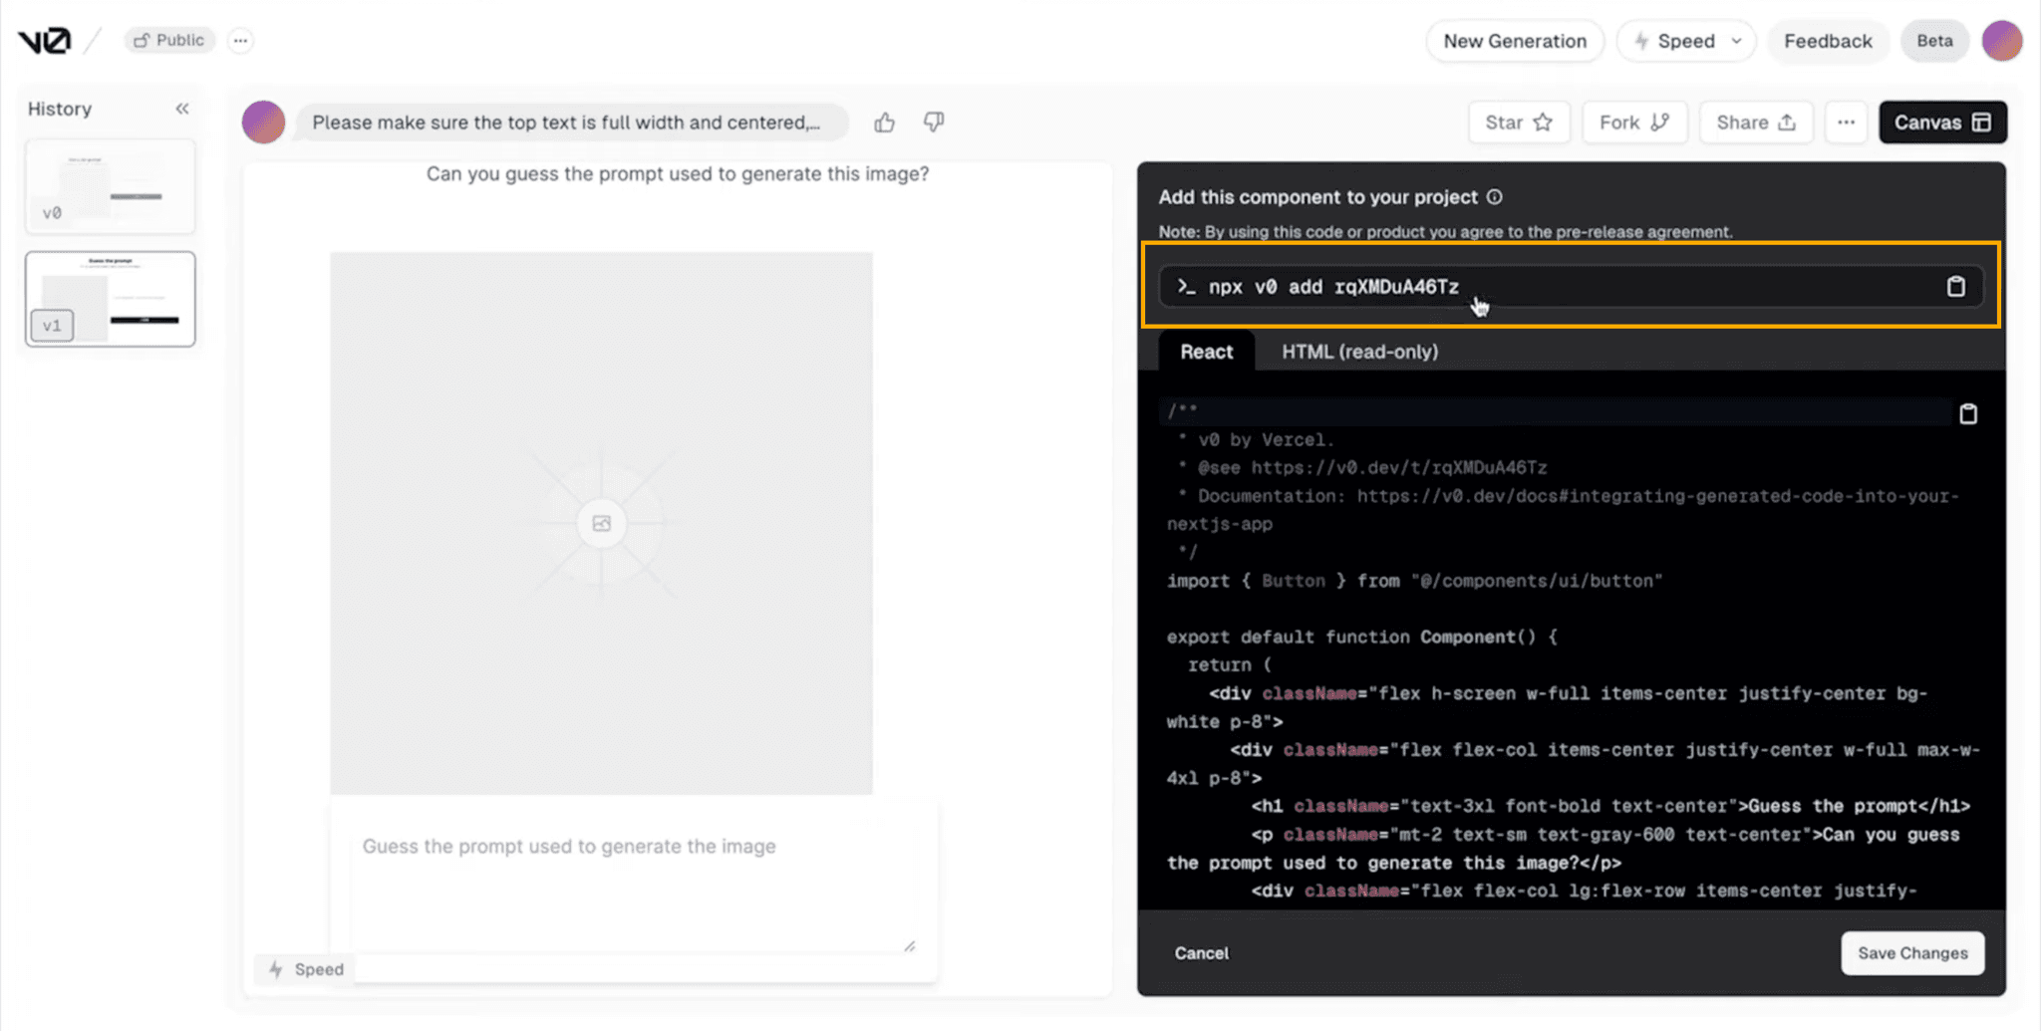Viewport: 2041px width, 1031px height.
Task: Switch to the HTML read-only tab
Action: [x=1359, y=351]
